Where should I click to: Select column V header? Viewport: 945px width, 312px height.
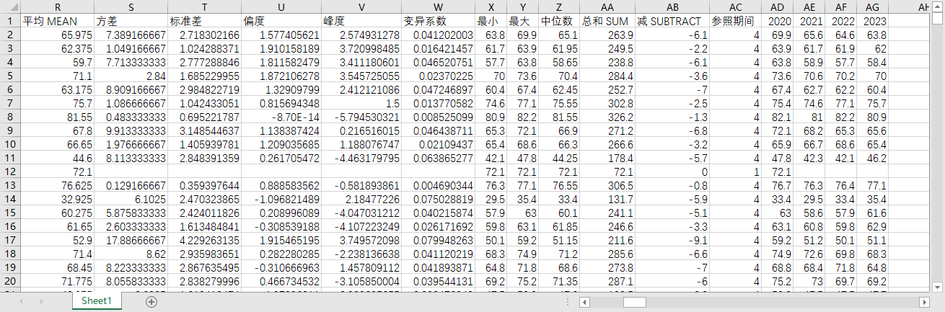click(361, 6)
